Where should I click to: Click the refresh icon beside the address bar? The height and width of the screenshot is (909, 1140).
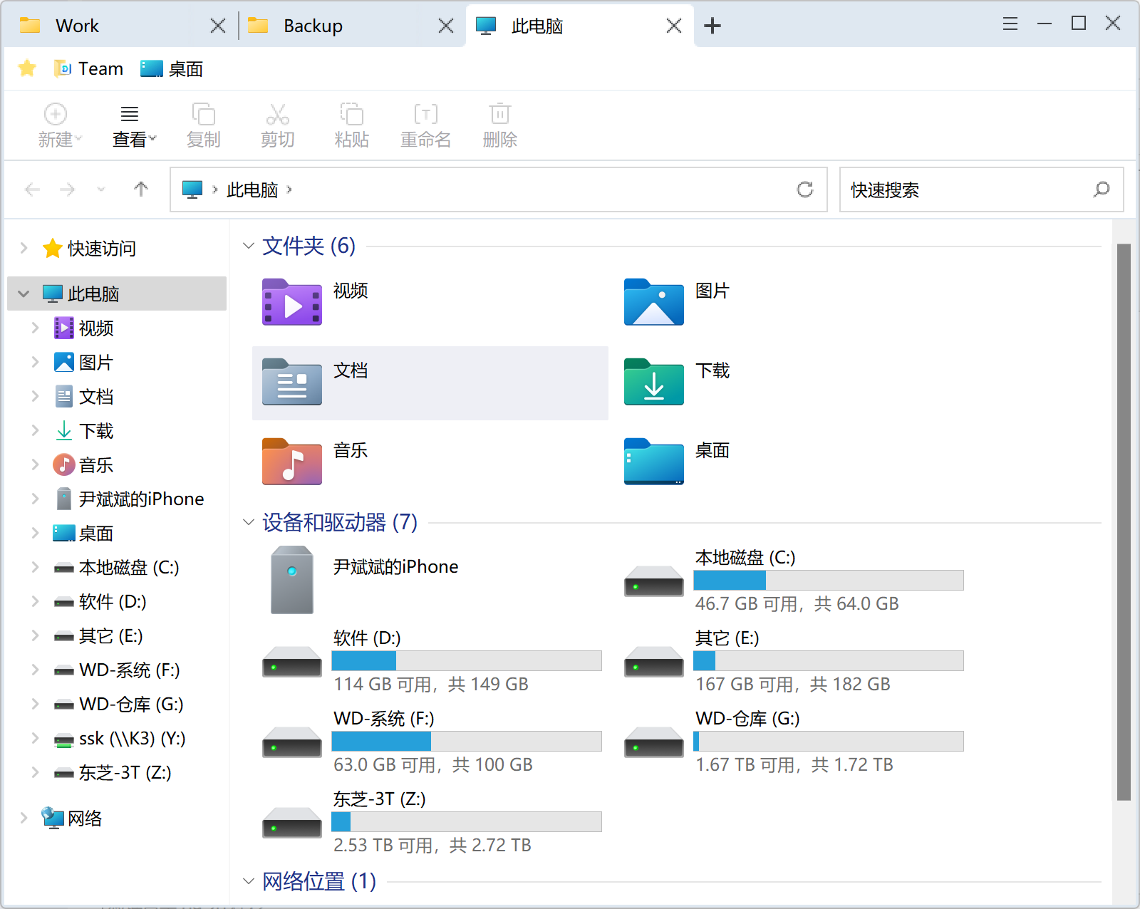pos(805,189)
